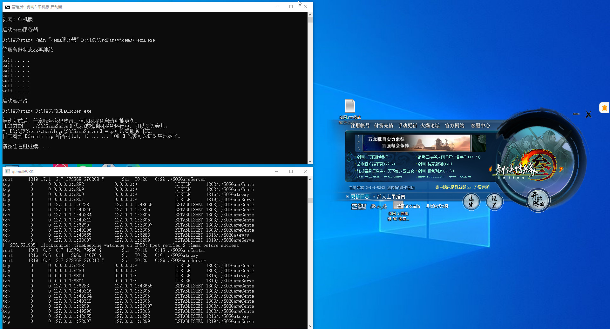Click the 西山居 logo
Screen dimensions: 610x329
click(x=378, y=207)
